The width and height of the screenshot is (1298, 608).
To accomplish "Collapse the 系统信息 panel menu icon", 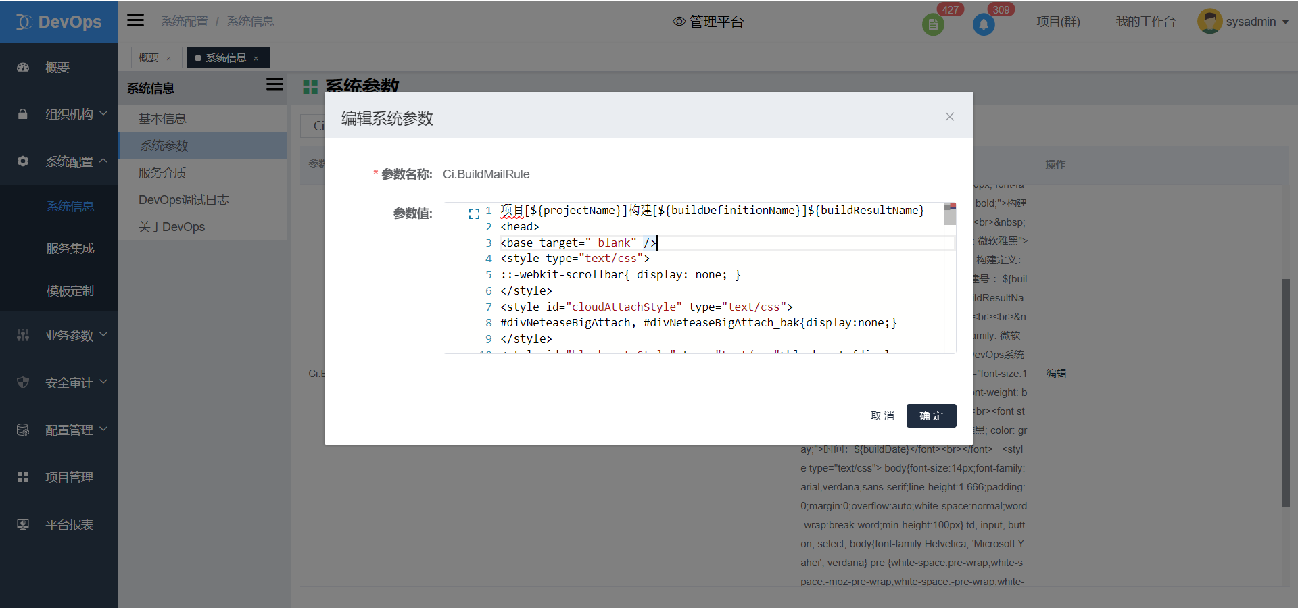I will pos(274,84).
